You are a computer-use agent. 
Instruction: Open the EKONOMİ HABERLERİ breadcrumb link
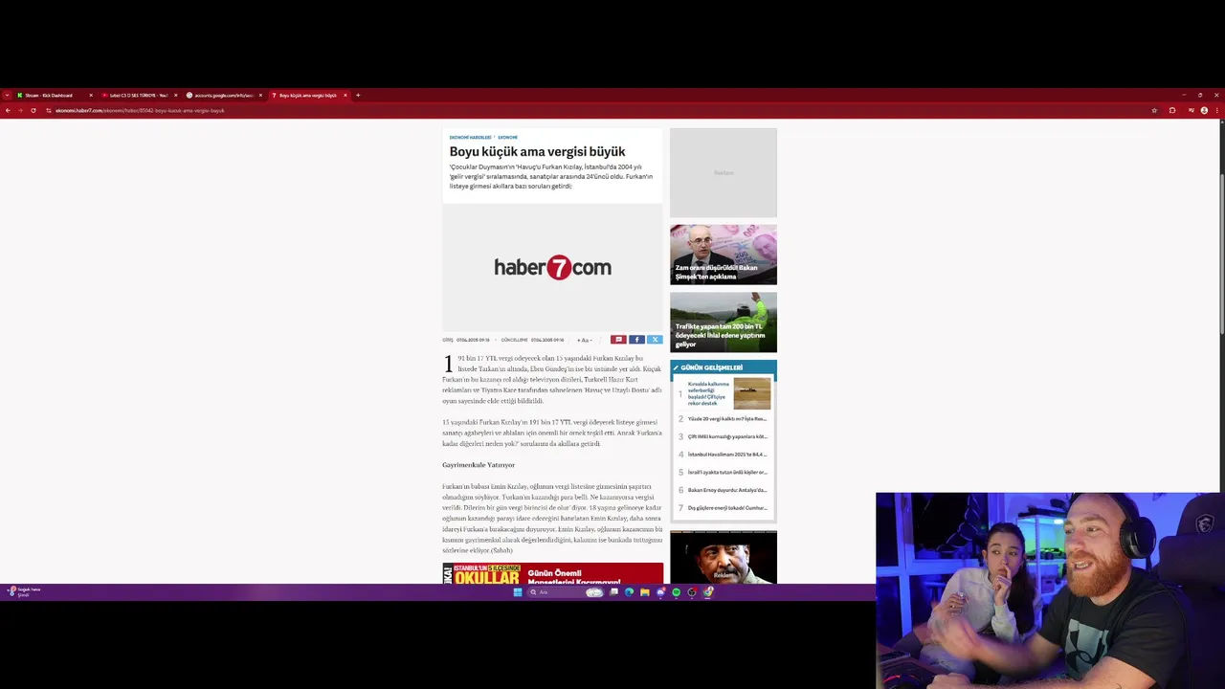click(x=470, y=138)
